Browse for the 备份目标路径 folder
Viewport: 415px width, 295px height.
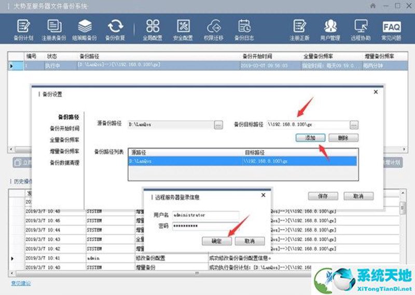click(x=354, y=125)
